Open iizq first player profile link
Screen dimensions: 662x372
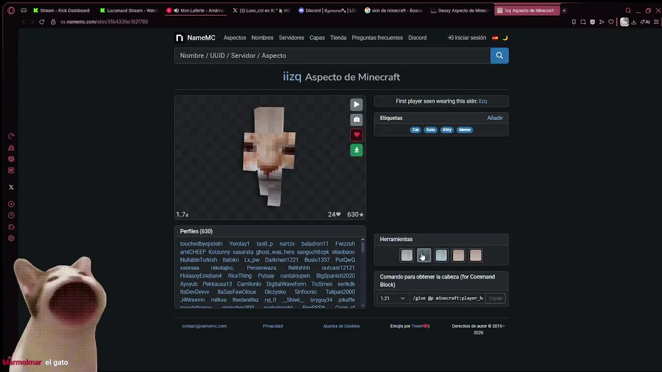click(x=483, y=101)
